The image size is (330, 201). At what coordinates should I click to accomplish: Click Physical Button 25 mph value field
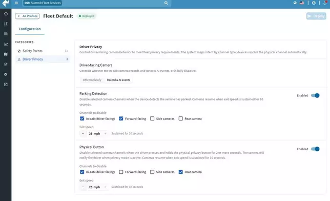click(94, 187)
